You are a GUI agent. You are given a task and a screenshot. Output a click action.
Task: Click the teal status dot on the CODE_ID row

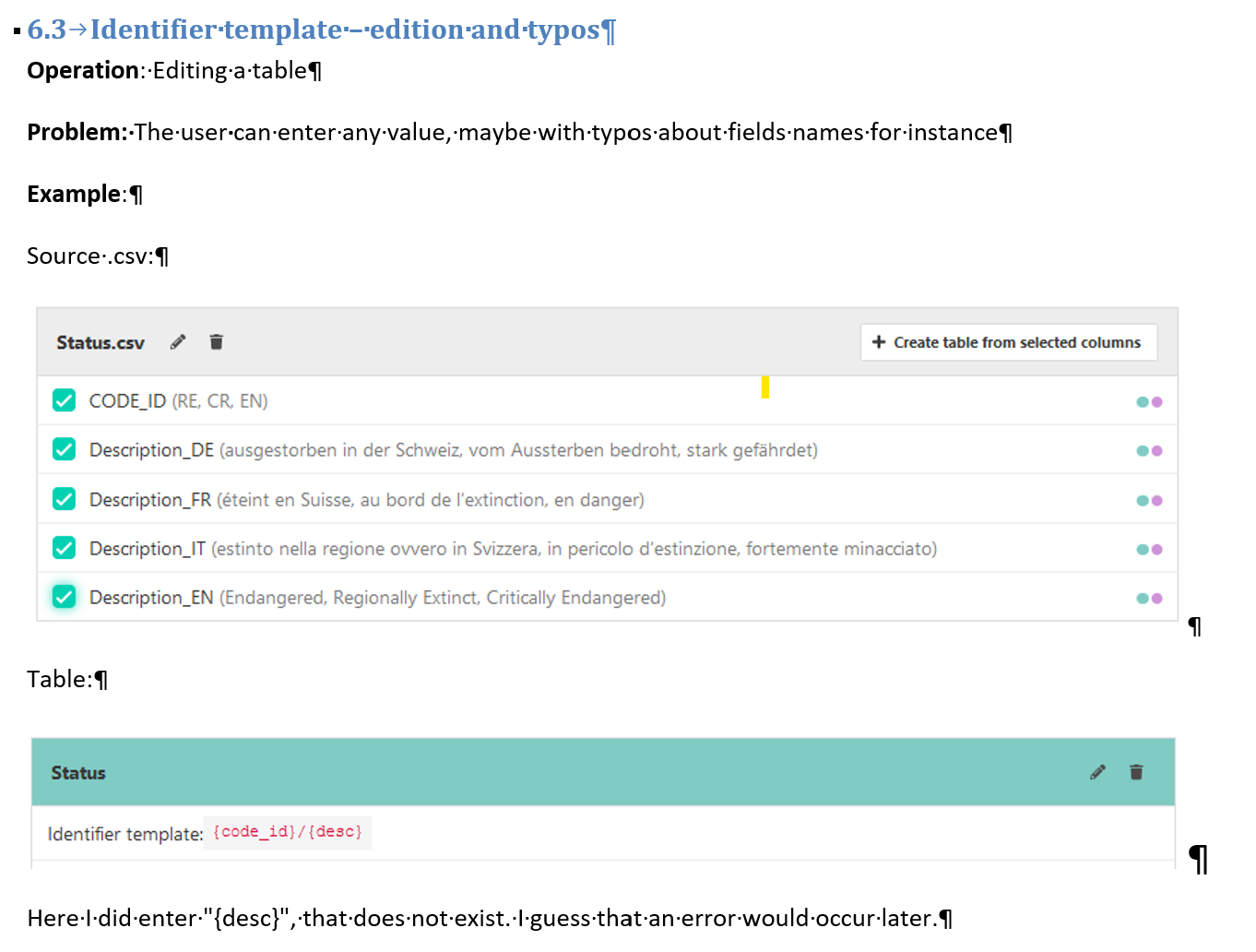coord(1143,400)
